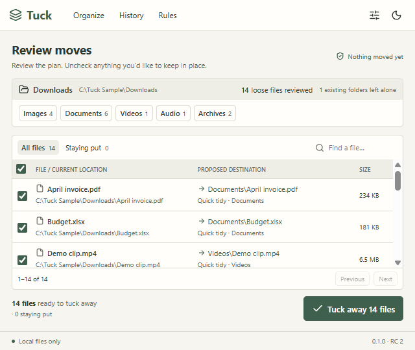Screen dimensions: 415x350
Task: Focus the Find a file search field
Action: (x=355, y=148)
